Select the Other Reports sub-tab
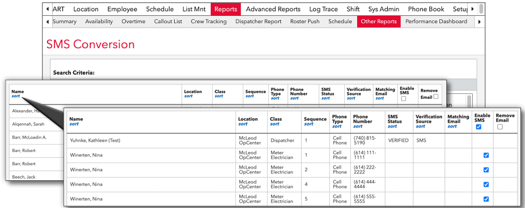The image size is (525, 208). pyautogui.click(x=379, y=21)
